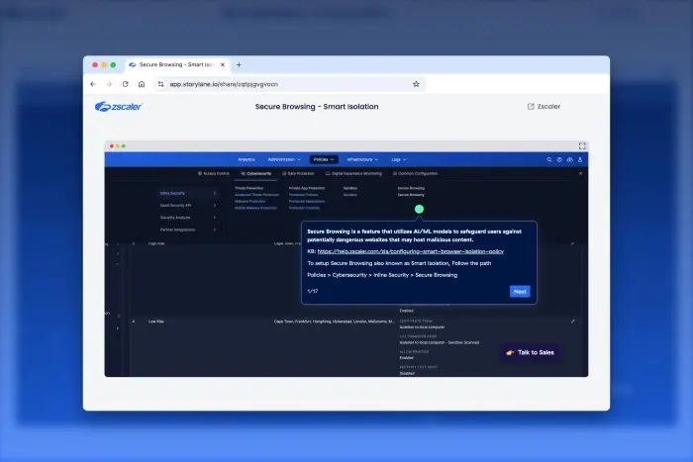Screen dimensions: 693x462
Task: Close the Policies mega menu
Action: [x=580, y=173]
